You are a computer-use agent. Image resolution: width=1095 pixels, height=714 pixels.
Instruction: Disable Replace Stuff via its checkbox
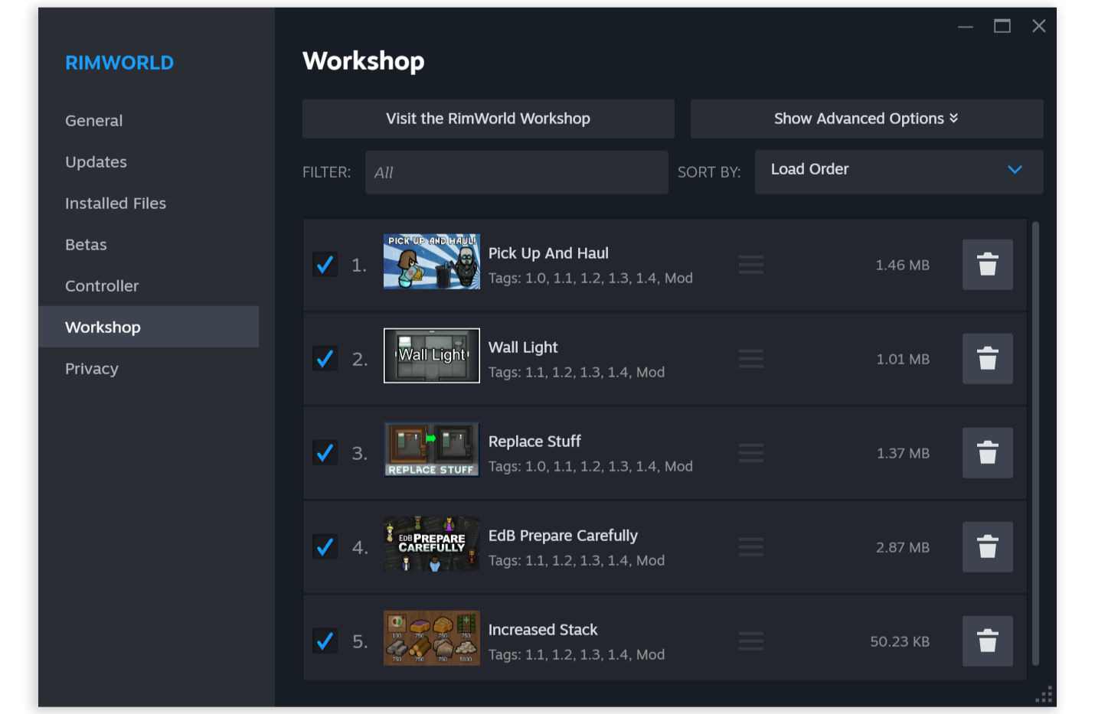point(325,453)
